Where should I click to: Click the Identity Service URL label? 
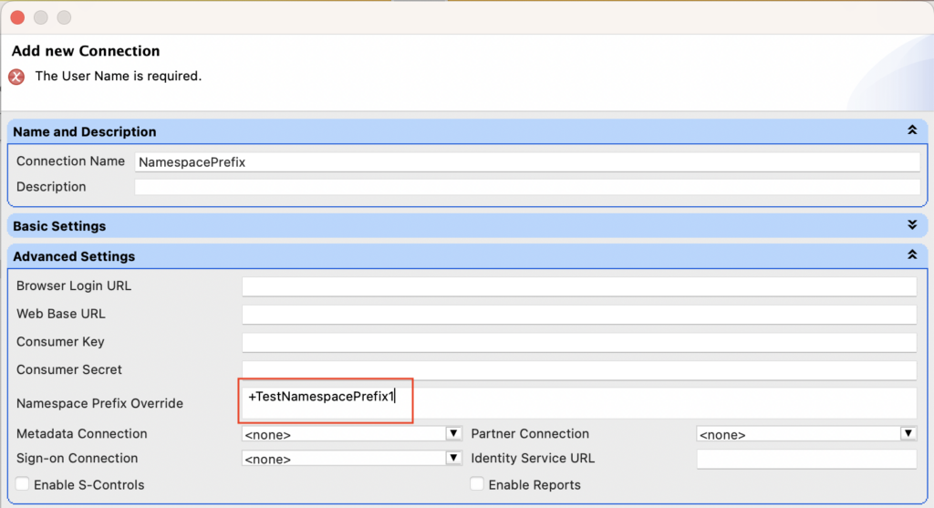(x=533, y=458)
